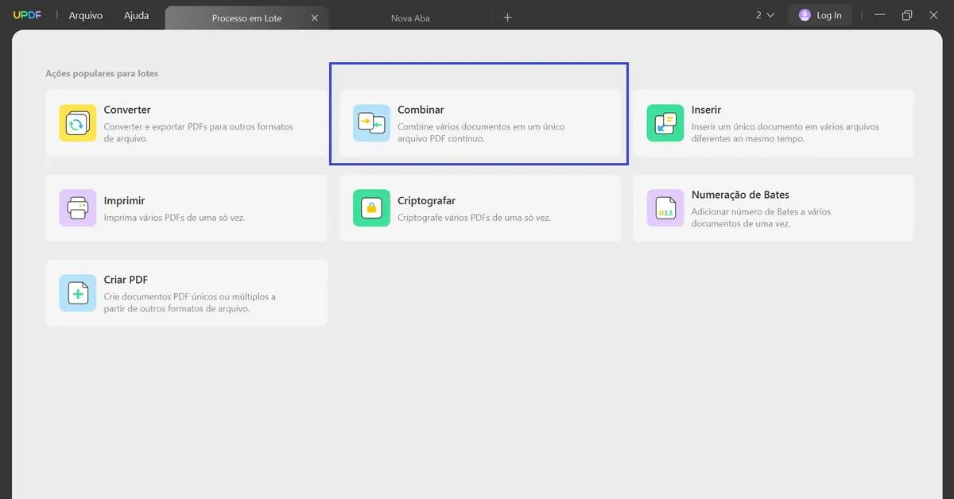Open the Ajuda menu
This screenshot has height=499, width=954.
pyautogui.click(x=137, y=15)
